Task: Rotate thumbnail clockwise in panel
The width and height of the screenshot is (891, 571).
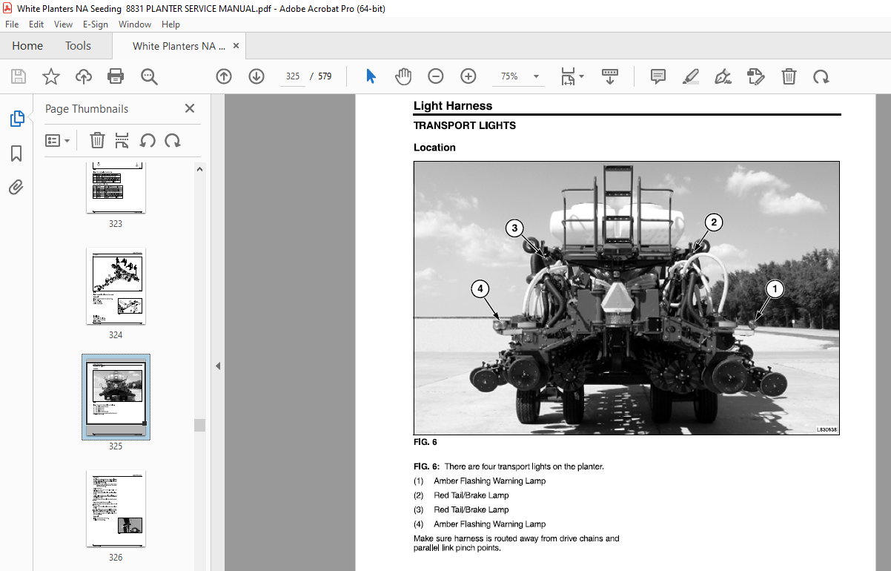Action: [173, 140]
